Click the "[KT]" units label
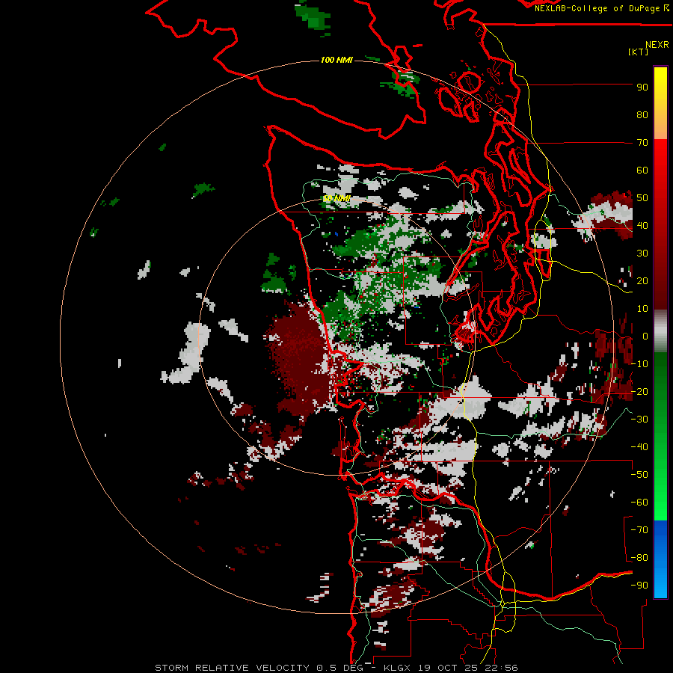This screenshot has height=673, width=673. pos(639,52)
